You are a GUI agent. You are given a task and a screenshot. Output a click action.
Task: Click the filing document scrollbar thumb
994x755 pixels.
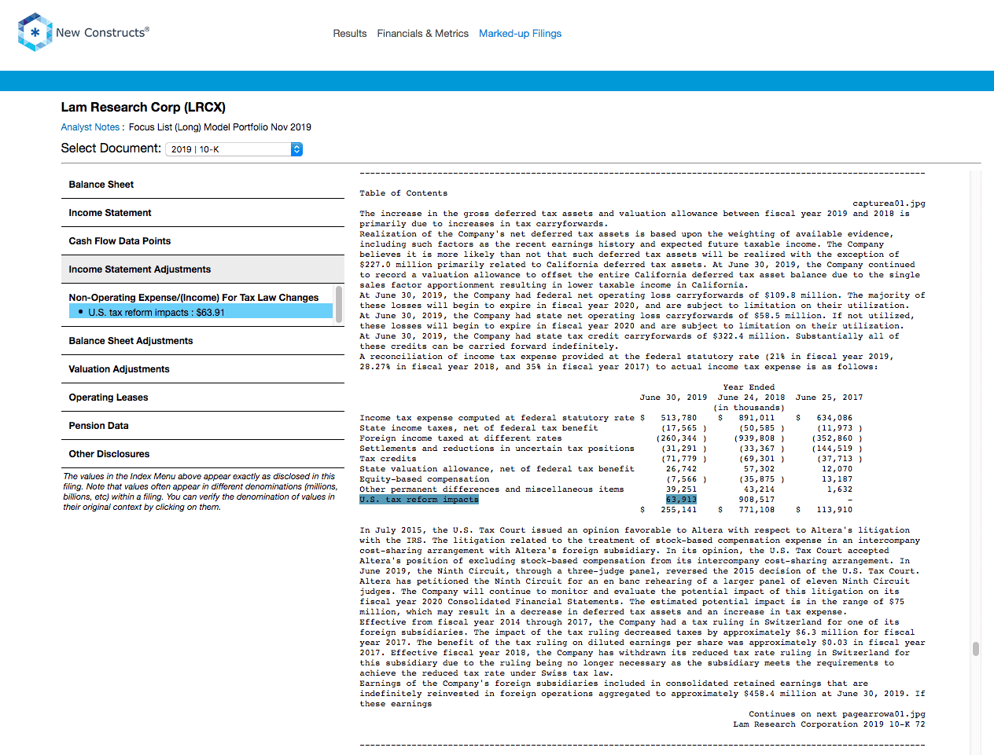pyautogui.click(x=976, y=649)
